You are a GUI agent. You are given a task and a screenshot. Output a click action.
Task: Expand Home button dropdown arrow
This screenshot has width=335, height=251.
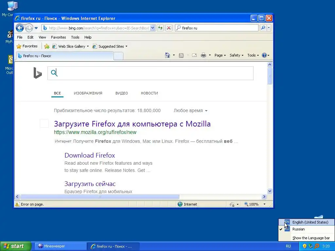(174, 55)
